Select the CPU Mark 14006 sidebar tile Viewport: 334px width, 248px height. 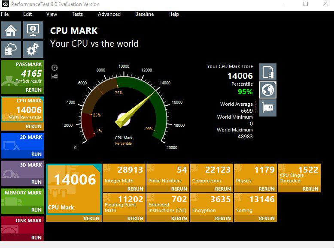point(22,110)
